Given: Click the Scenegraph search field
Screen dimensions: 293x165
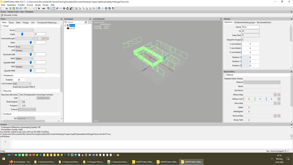Looking at the screenshot, I should pos(76,22).
